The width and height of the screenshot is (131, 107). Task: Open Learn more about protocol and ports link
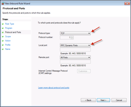click(54, 88)
